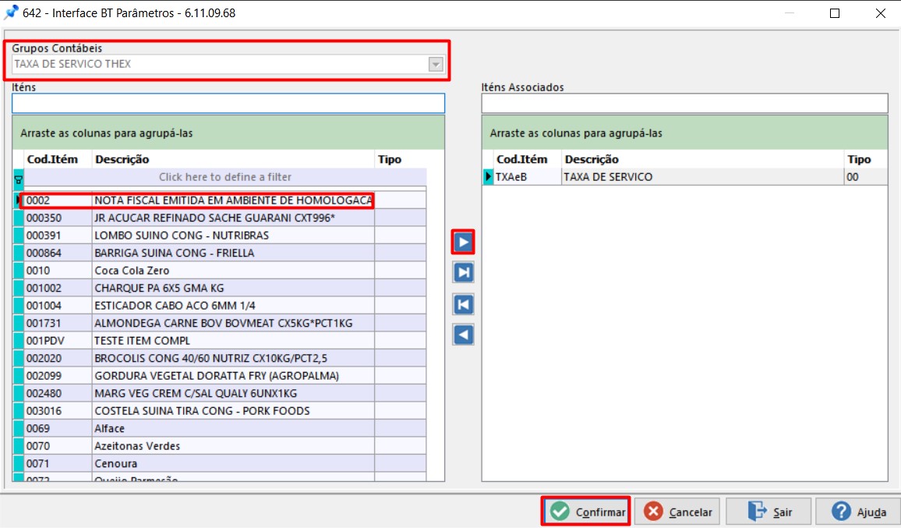Click group-by panel above Iténs Associados grid
This screenshot has width=901, height=528.
click(x=684, y=133)
